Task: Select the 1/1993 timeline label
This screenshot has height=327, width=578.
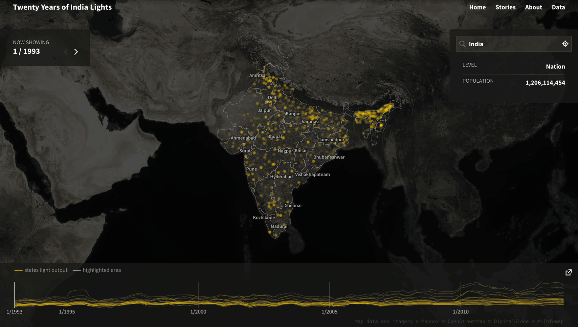Action: point(14,312)
